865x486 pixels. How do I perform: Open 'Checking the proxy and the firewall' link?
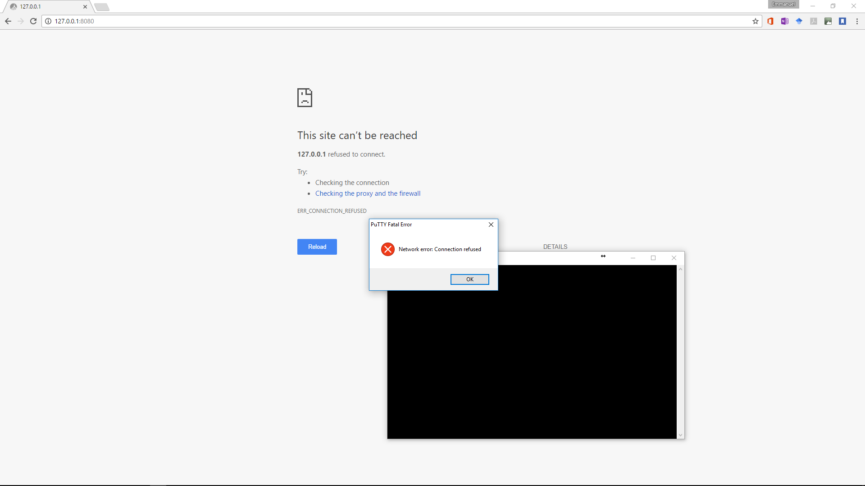(368, 193)
